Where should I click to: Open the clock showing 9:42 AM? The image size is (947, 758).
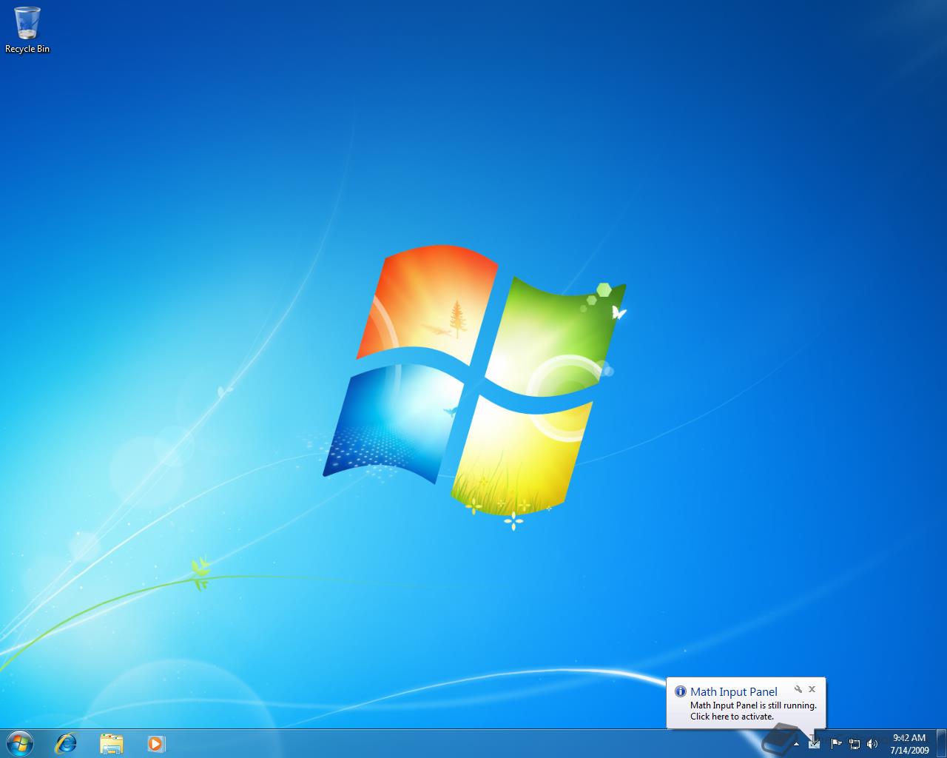click(x=909, y=737)
